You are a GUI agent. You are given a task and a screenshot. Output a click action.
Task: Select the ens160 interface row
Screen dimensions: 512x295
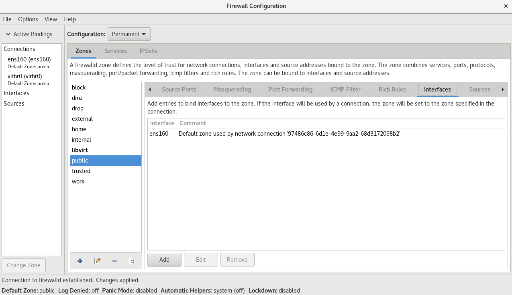click(x=326, y=134)
